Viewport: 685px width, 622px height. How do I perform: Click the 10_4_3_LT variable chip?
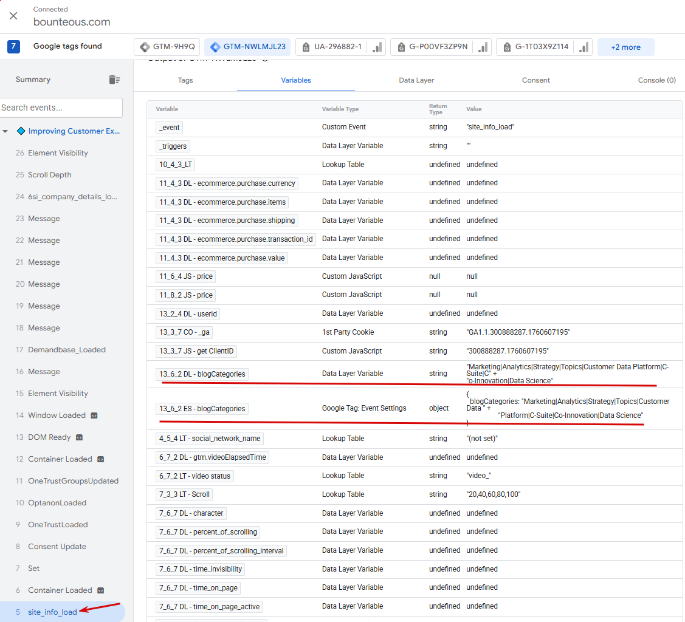click(x=175, y=165)
